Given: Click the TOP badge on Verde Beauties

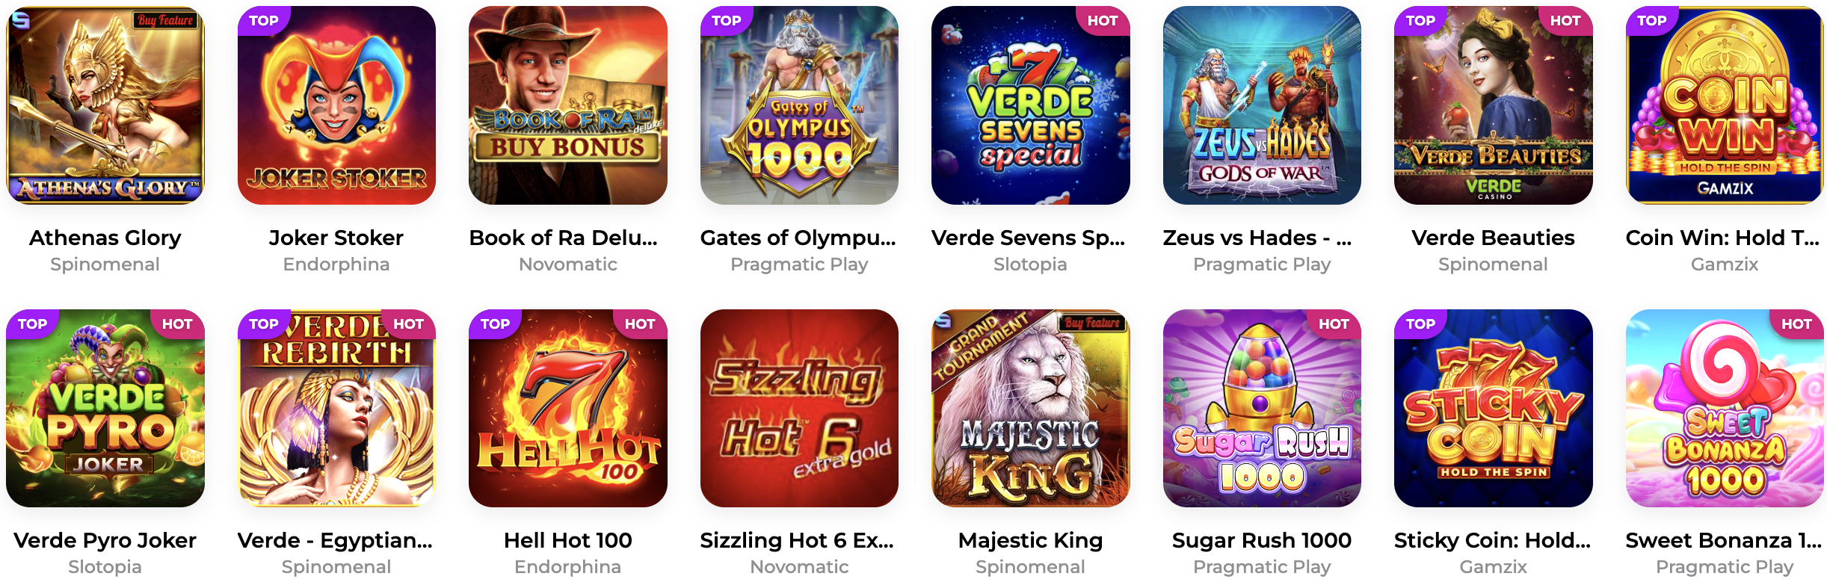Looking at the screenshot, I should click(x=1420, y=21).
